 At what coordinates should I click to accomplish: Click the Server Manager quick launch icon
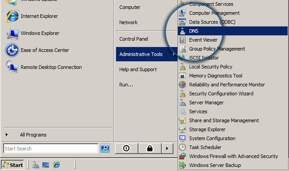[35, 165]
